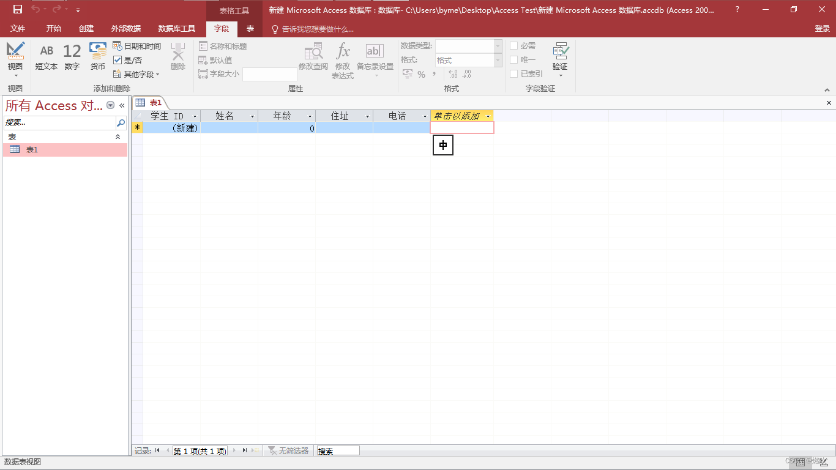
Task: Click 单击以添加 to add a column
Action: [x=462, y=116]
